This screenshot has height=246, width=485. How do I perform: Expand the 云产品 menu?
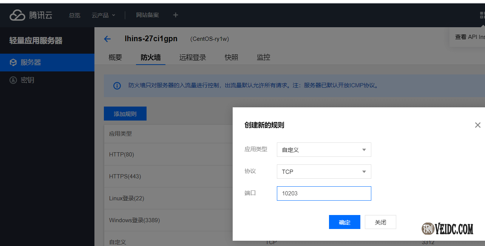pyautogui.click(x=103, y=15)
